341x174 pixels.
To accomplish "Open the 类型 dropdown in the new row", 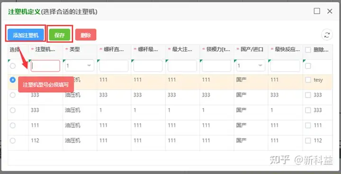I will [80, 66].
